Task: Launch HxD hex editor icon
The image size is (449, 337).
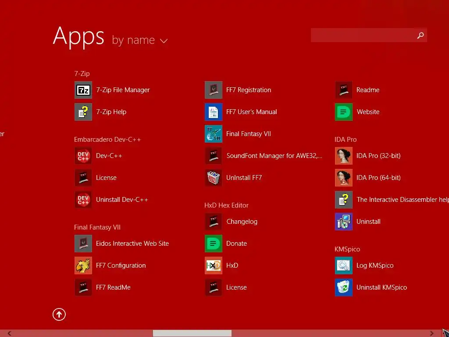Action: click(214, 265)
